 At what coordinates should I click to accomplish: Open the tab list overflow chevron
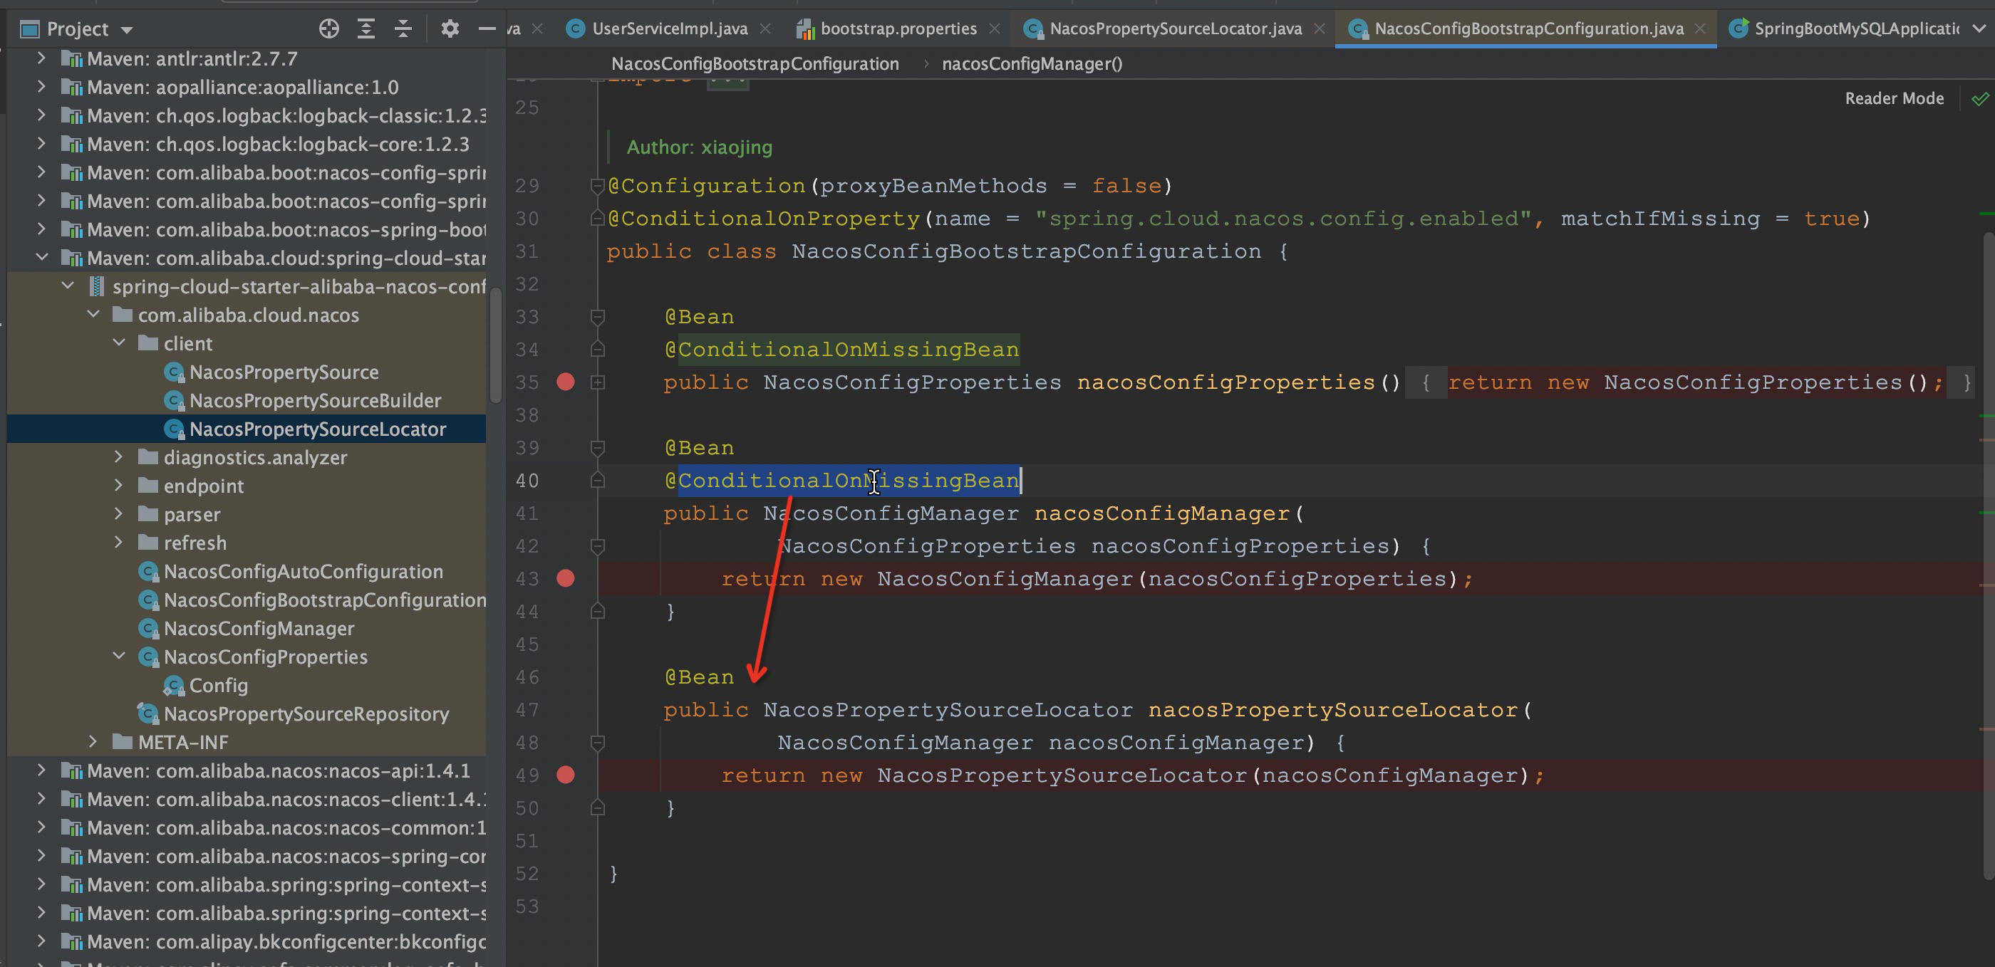pyautogui.click(x=1979, y=29)
